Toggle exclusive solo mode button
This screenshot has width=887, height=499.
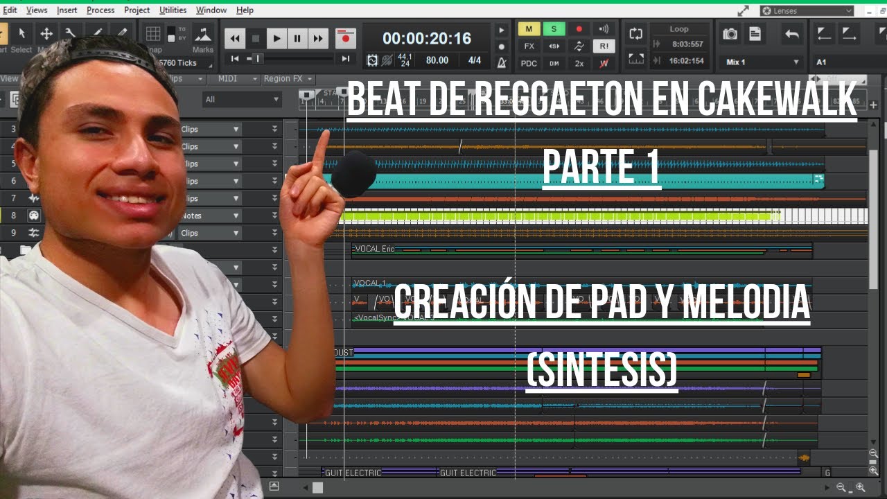(554, 46)
